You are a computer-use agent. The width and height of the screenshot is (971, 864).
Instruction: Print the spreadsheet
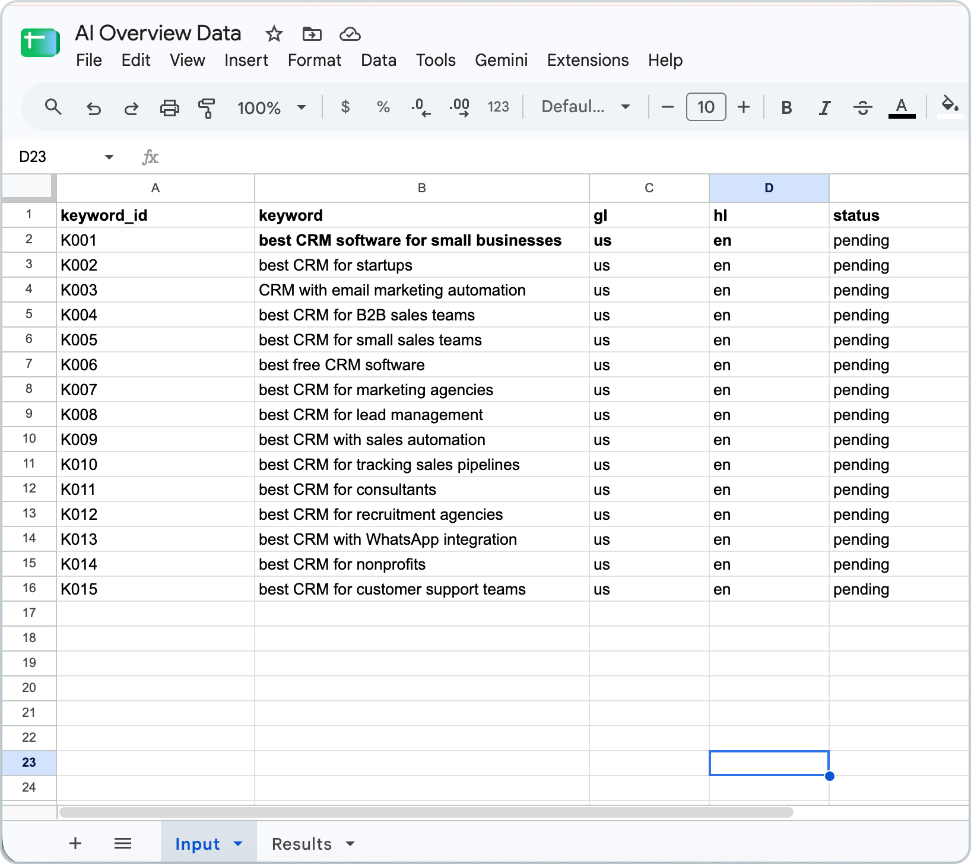coord(170,107)
